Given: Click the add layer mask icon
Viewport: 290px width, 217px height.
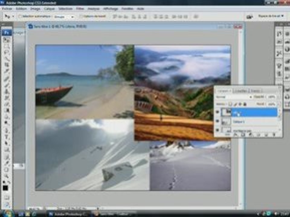Looking at the screenshot, I should pos(243,135).
